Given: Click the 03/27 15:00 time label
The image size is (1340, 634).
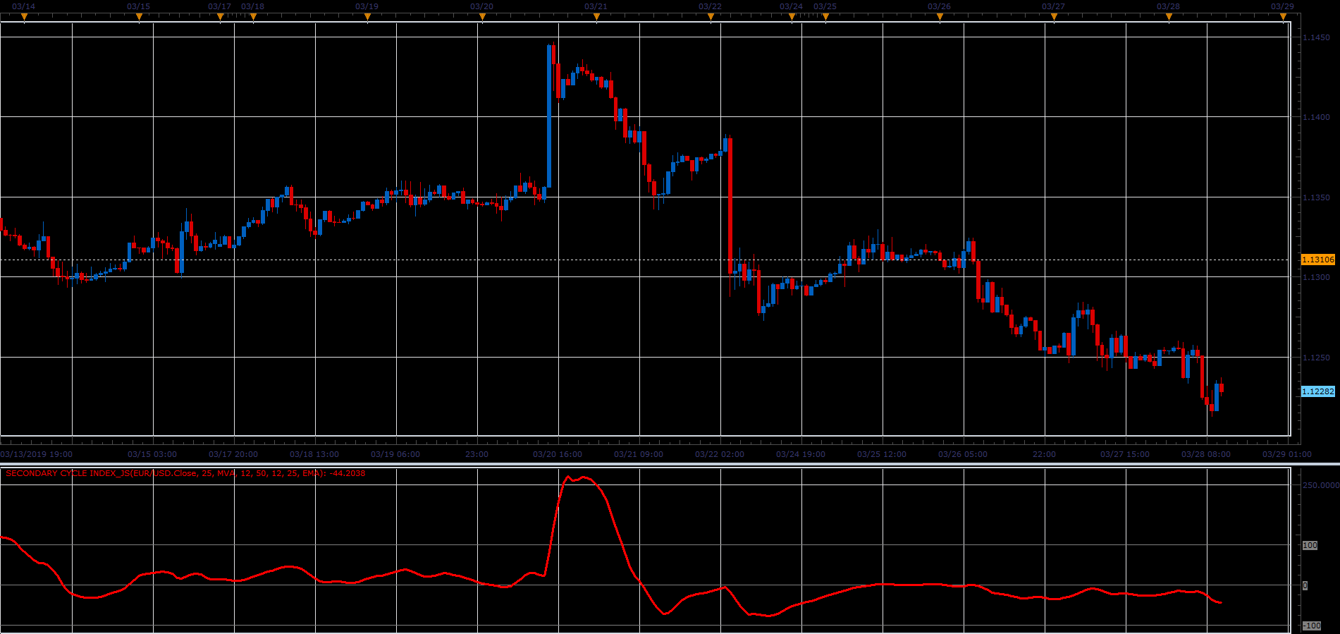Looking at the screenshot, I should coord(1125,454).
